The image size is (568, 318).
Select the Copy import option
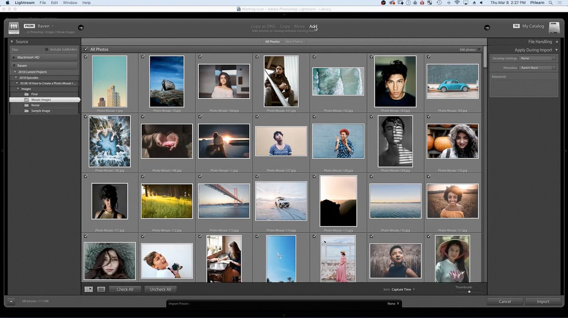[x=285, y=26]
